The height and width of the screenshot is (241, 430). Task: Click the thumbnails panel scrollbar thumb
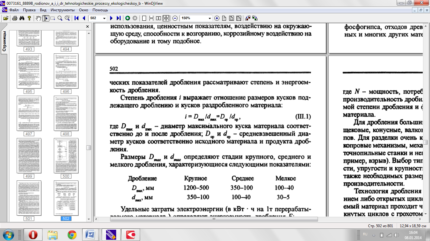point(89,147)
